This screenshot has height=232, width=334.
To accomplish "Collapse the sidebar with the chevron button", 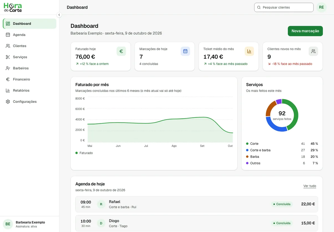I will coord(59,15).
